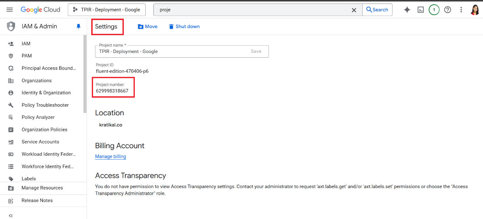Click the Organization Policies list icon

tap(11, 130)
